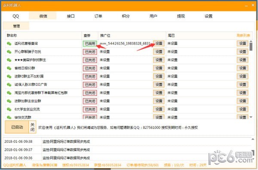This screenshot has width=258, height=170.
Task: Toggle the 已关闭 switch for 进群加群主创业群
Action: click(x=90, y=101)
